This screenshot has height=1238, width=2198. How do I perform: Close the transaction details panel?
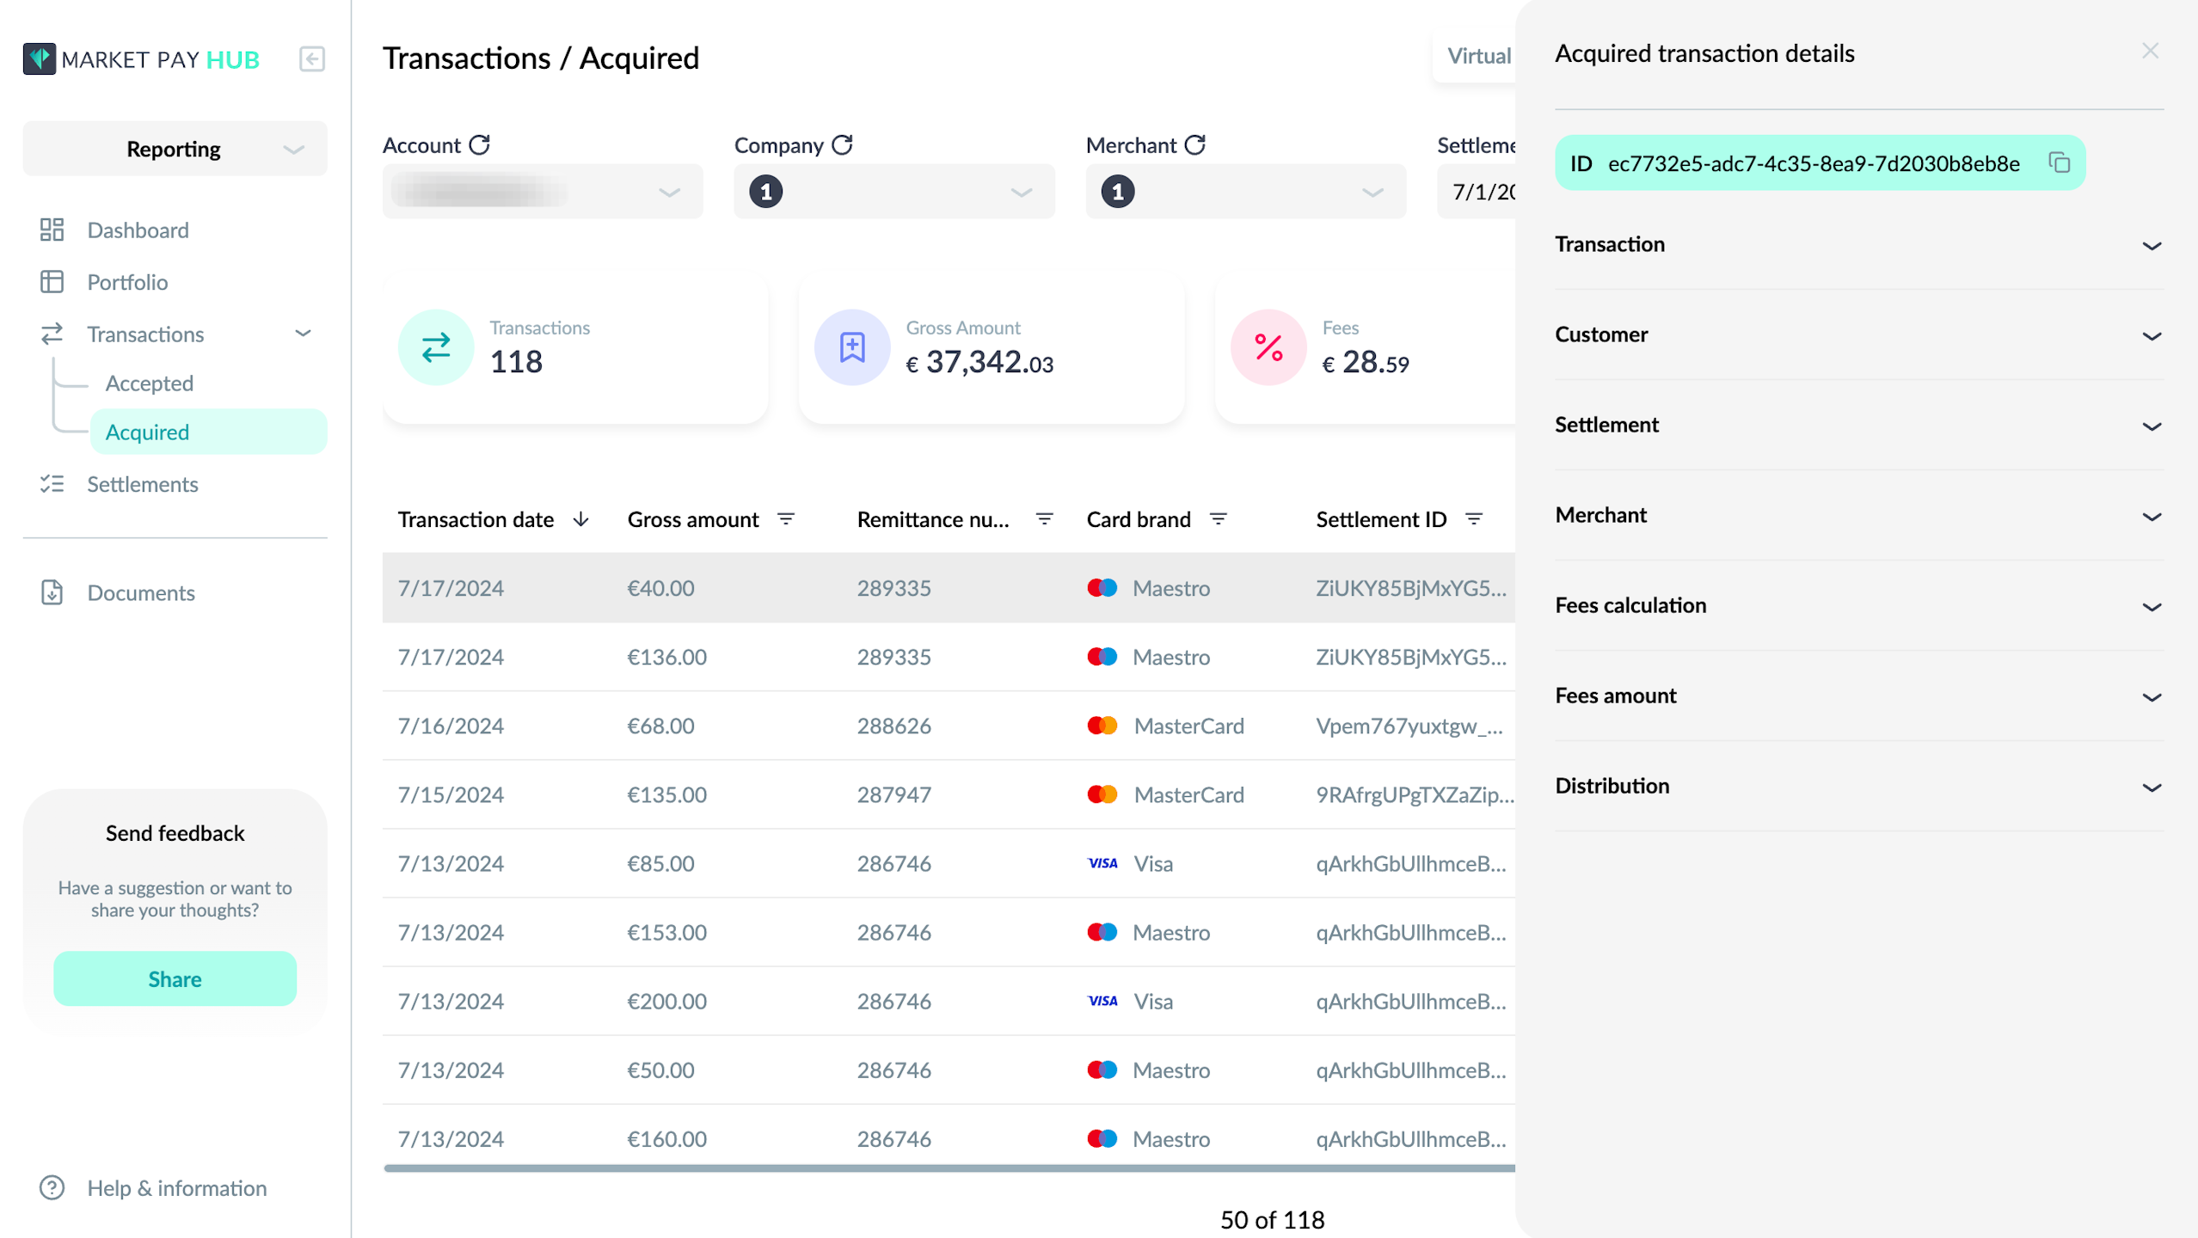[x=2150, y=51]
